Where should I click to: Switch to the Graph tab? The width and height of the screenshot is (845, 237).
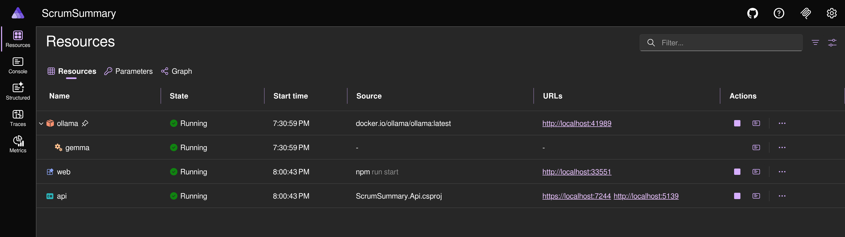coord(182,71)
